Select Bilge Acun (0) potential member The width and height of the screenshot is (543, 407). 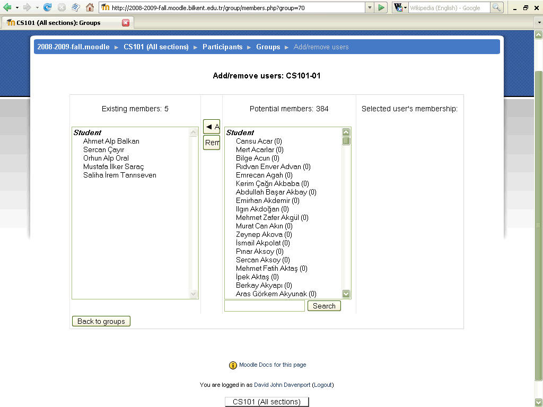tap(258, 158)
